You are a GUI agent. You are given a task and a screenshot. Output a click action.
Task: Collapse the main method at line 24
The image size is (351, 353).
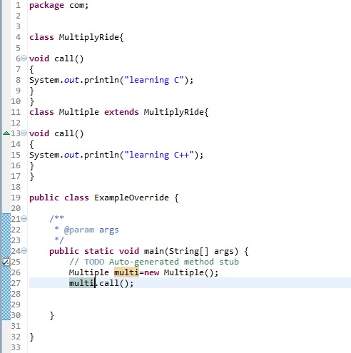pyautogui.click(x=24, y=250)
